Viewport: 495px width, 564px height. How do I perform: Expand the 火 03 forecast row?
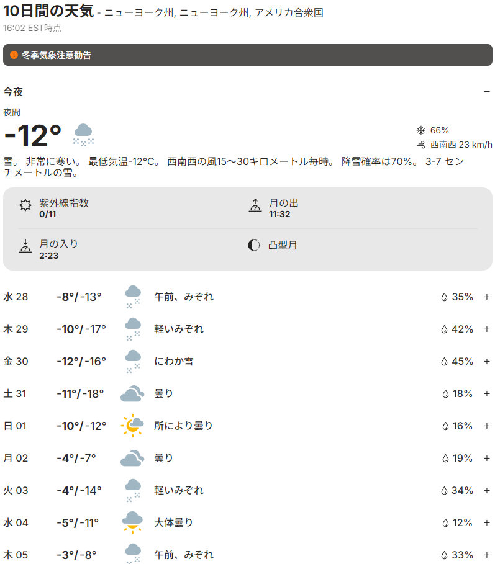486,490
